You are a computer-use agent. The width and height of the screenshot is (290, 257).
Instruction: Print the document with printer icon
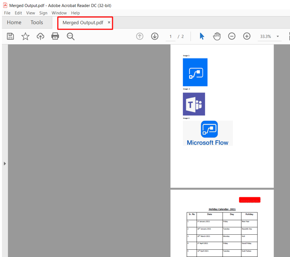coord(55,36)
